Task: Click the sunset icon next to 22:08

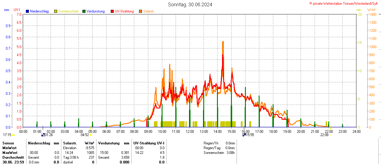Action: click(x=330, y=135)
